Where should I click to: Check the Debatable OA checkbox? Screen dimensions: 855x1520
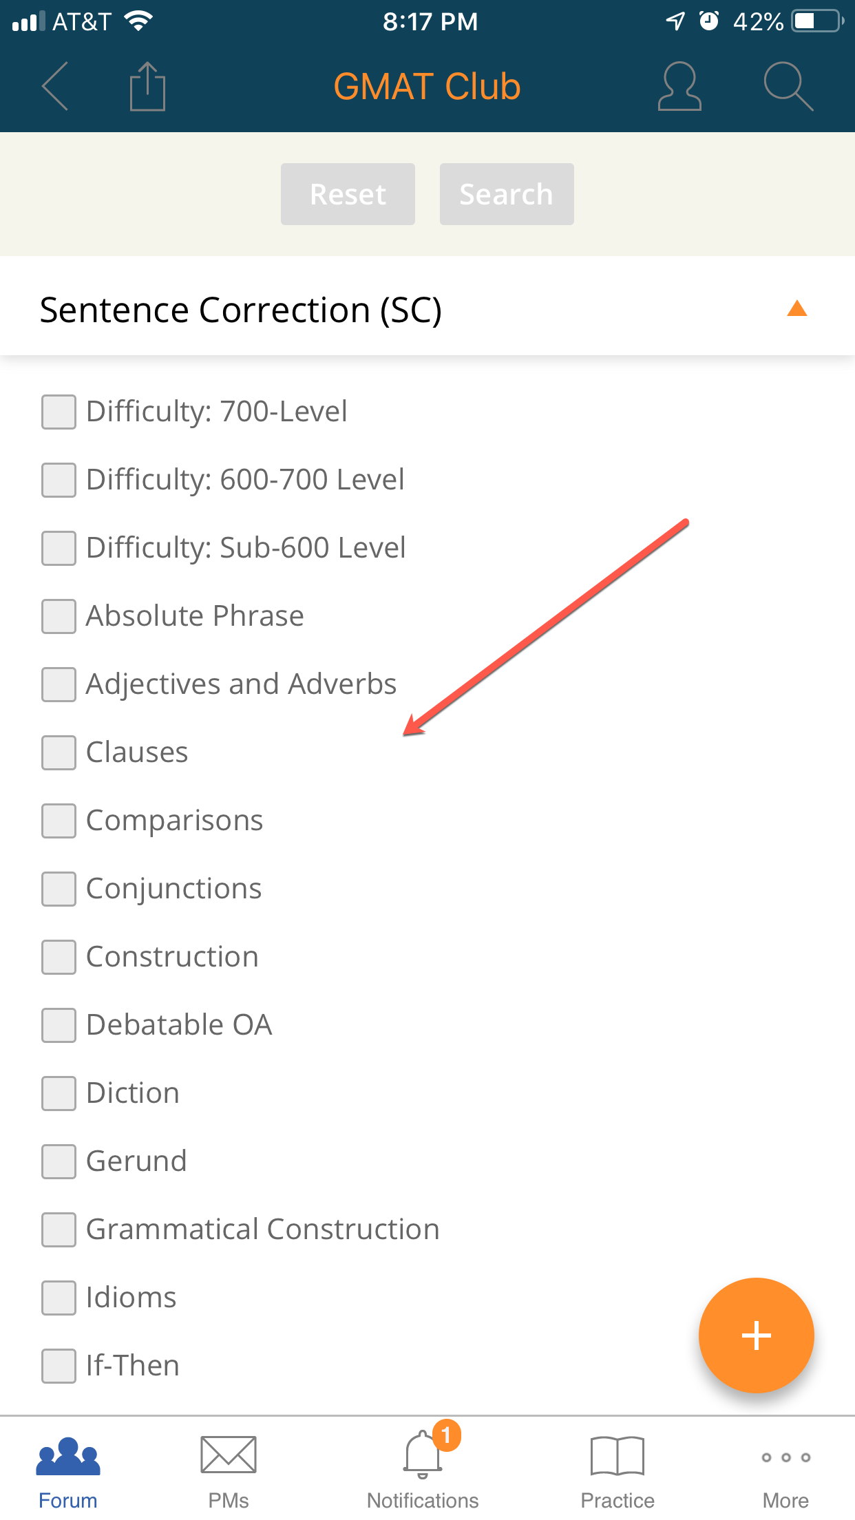(59, 1025)
